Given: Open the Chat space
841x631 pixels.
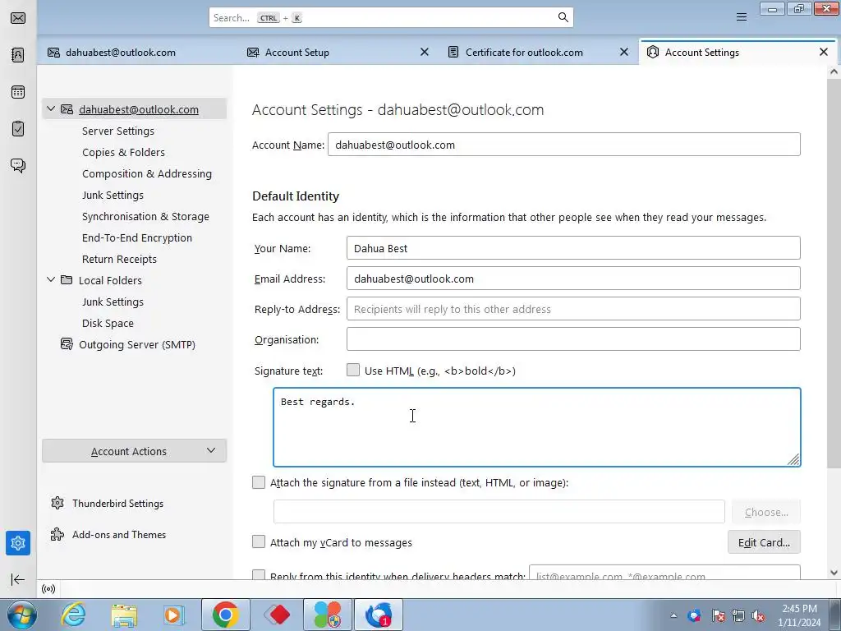Looking at the screenshot, I should [x=18, y=165].
